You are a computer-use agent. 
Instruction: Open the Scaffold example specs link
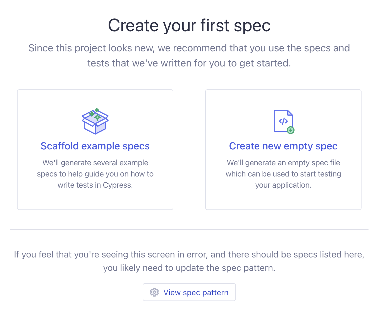[x=95, y=146]
